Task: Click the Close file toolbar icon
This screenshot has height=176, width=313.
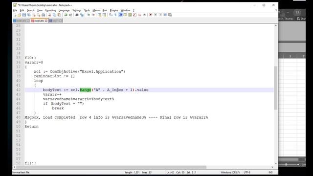Action: 34,15
